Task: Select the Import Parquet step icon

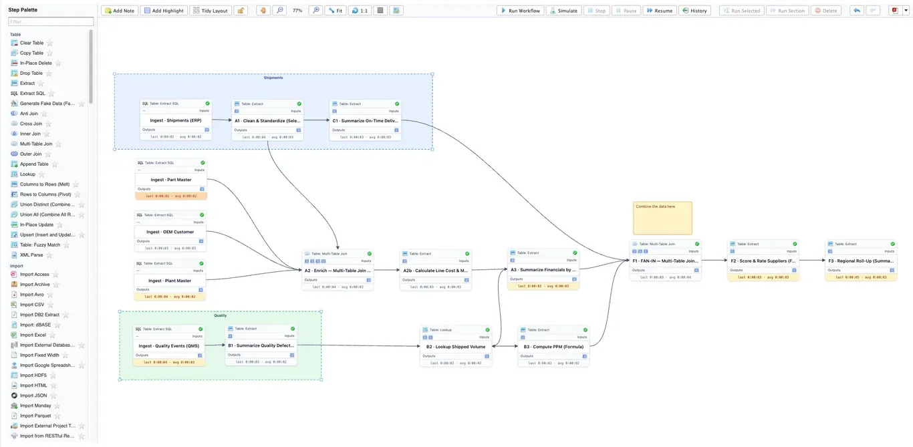Action: (x=14, y=416)
